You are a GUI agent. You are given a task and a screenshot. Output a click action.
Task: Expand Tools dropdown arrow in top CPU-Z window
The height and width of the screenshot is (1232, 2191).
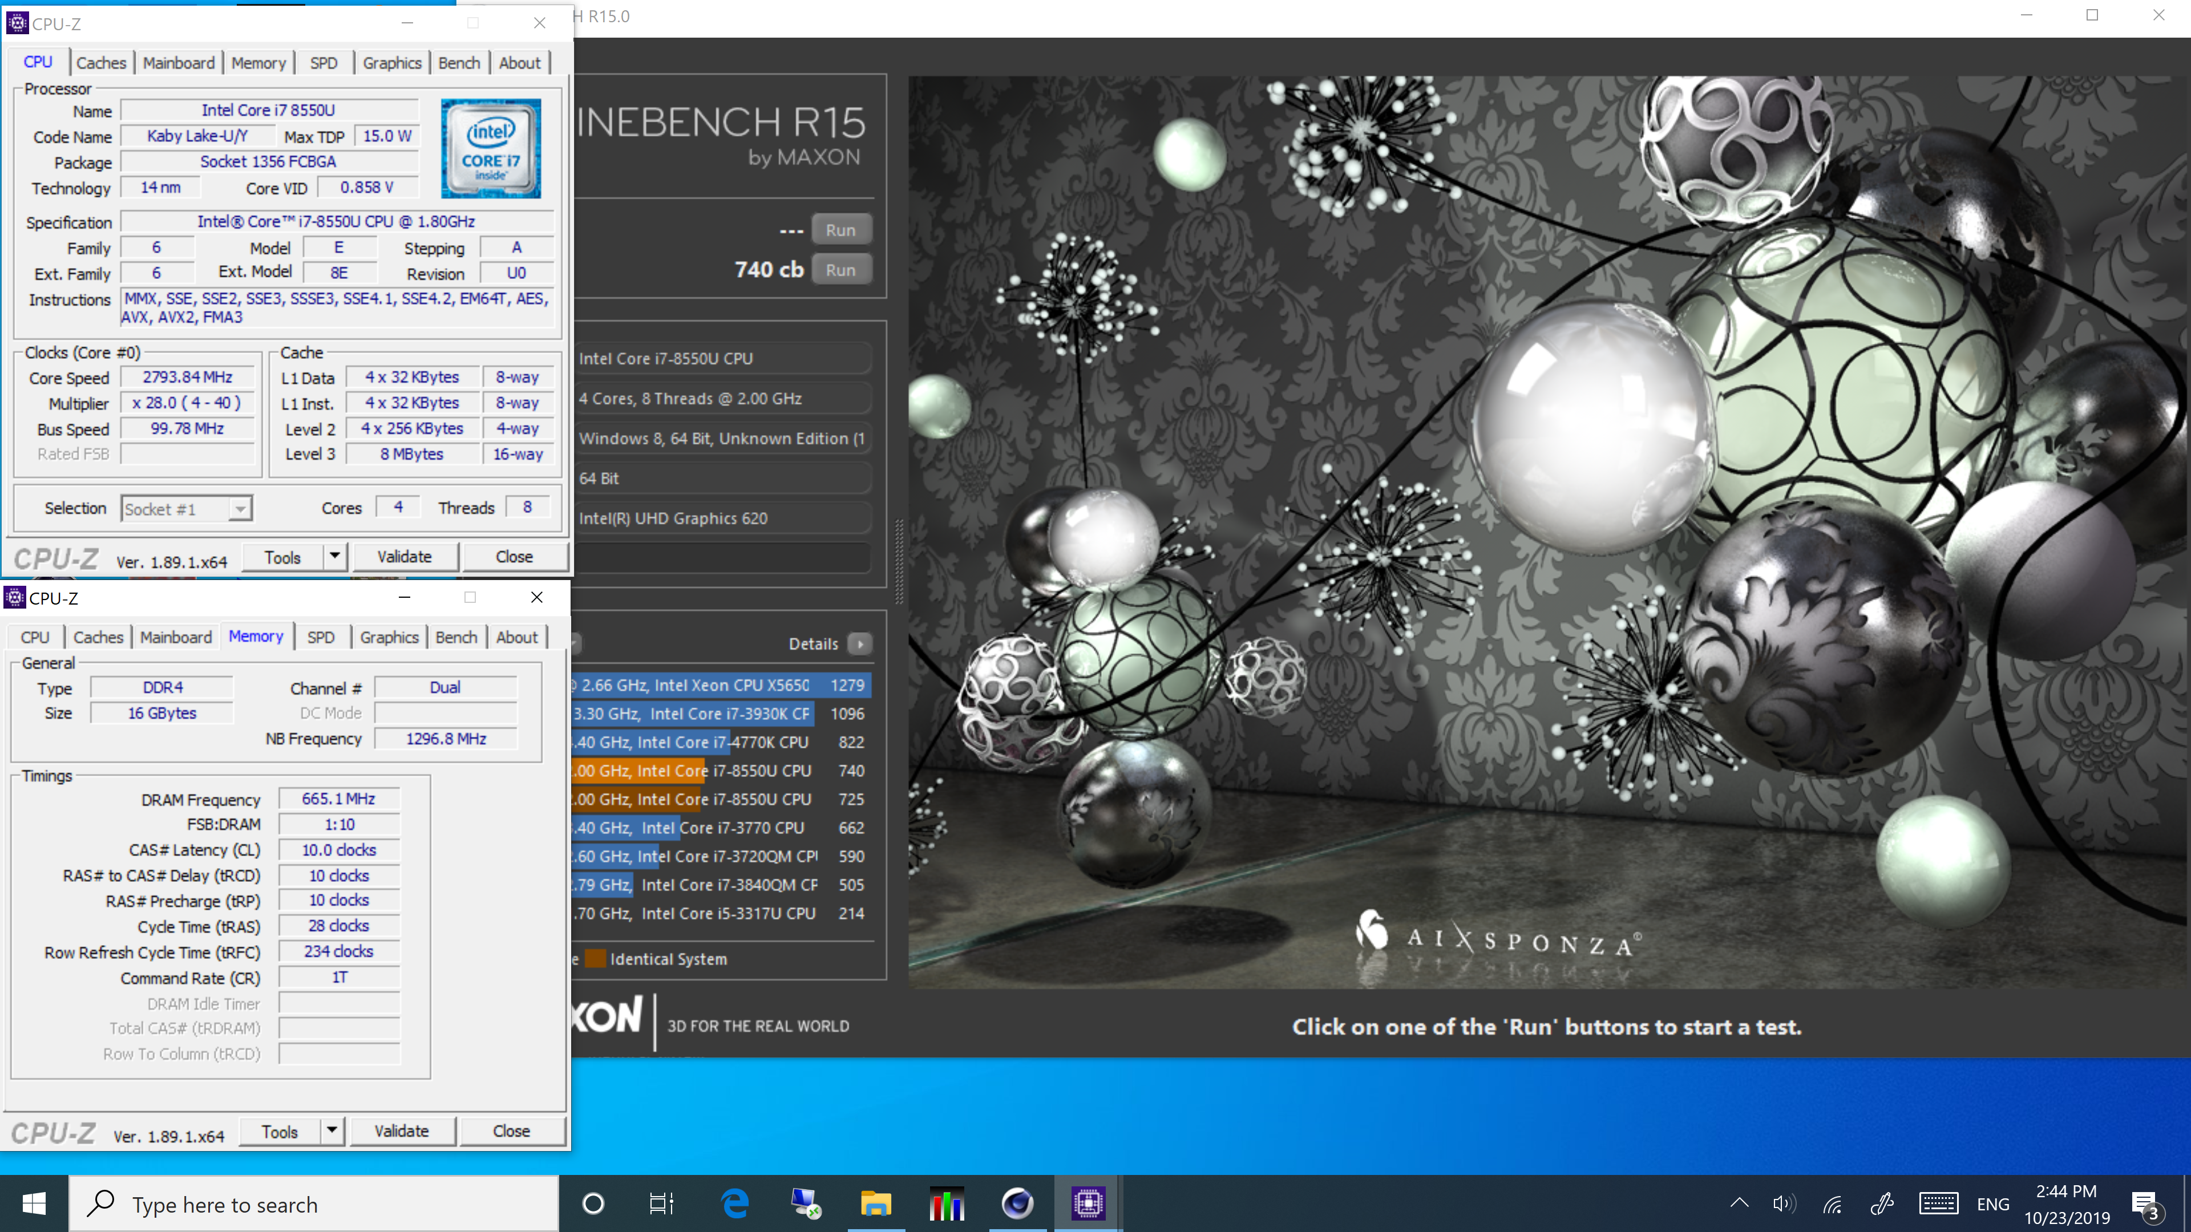334,557
